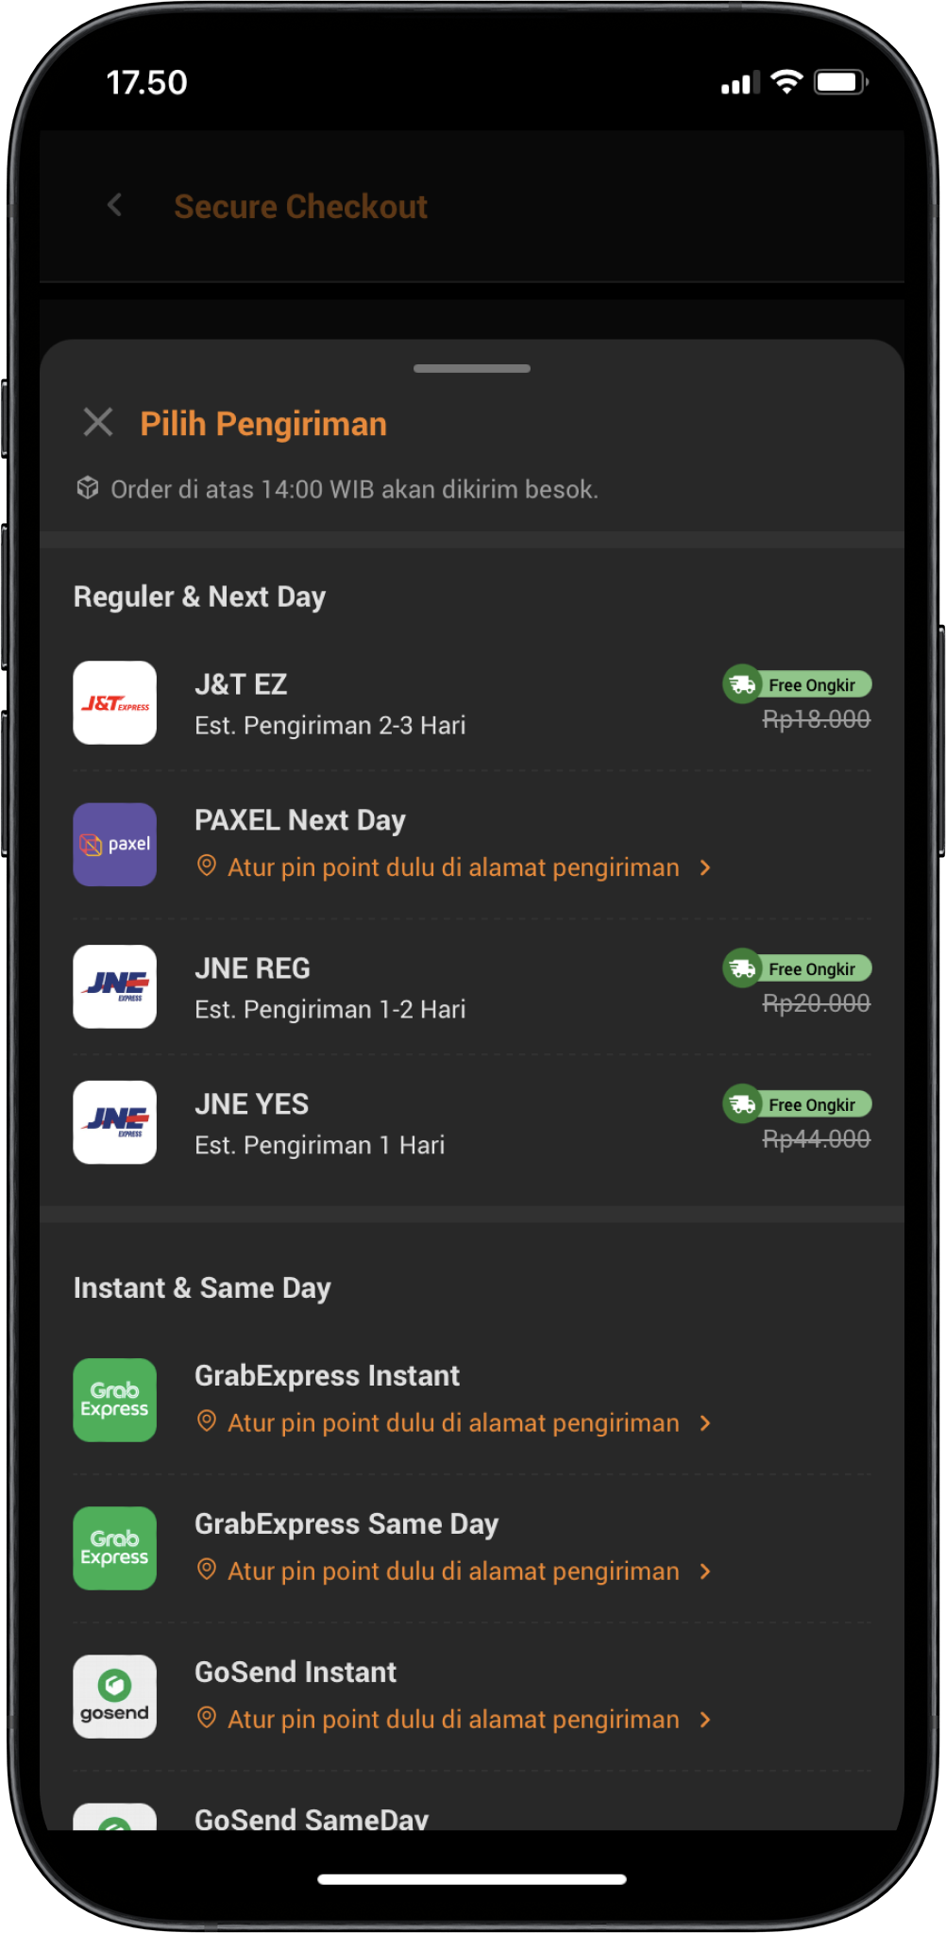946x1933 pixels.
Task: Grab the bottom sheet drag handle
Action: coord(472,368)
